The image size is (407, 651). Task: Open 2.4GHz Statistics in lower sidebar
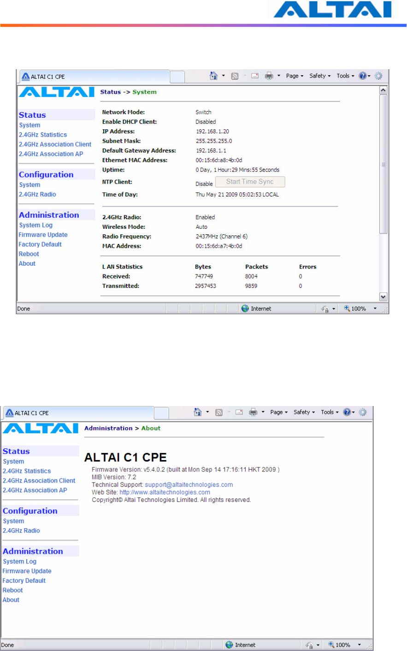[27, 471]
